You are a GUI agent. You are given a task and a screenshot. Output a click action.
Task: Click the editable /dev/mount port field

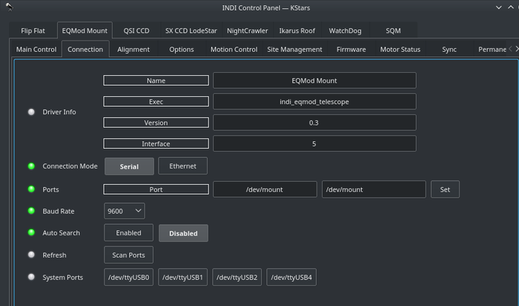coord(374,189)
